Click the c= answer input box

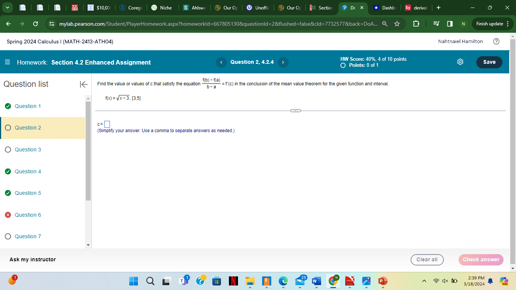coord(107,124)
